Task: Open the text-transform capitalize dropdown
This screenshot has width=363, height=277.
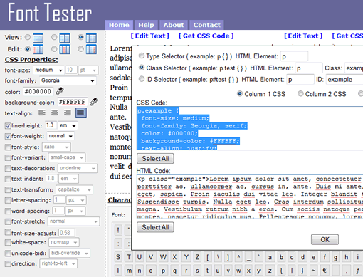Action: point(74,189)
